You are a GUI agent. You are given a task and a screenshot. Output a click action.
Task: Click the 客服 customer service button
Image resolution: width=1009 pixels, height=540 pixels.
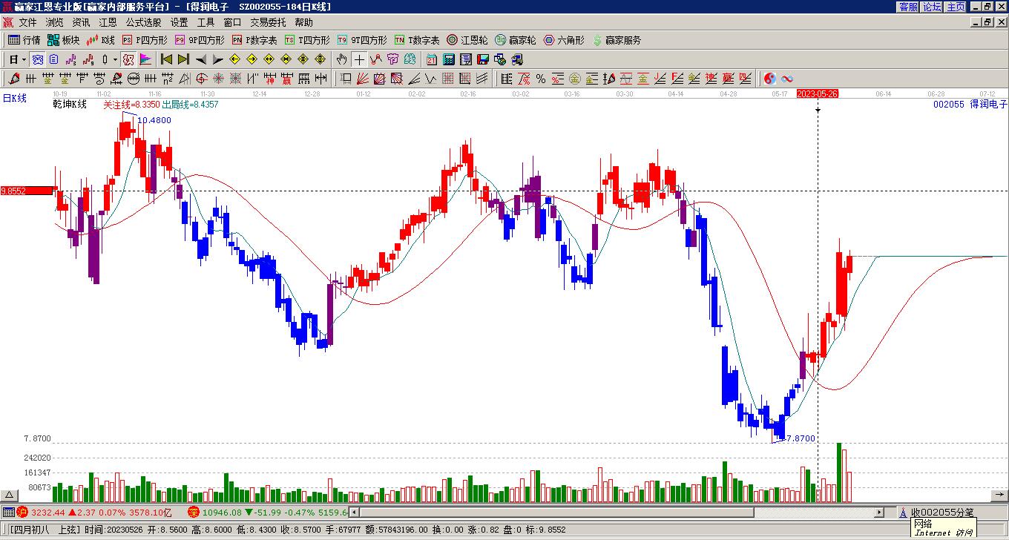click(908, 7)
